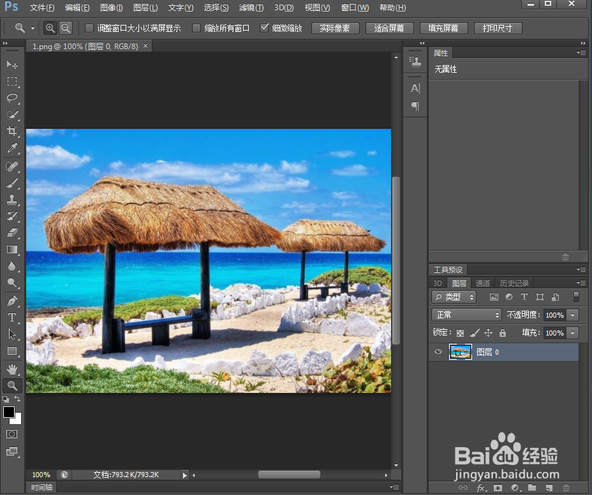The image size is (592, 495).
Task: Open the 图层 panel flyout menu
Action: [x=581, y=283]
